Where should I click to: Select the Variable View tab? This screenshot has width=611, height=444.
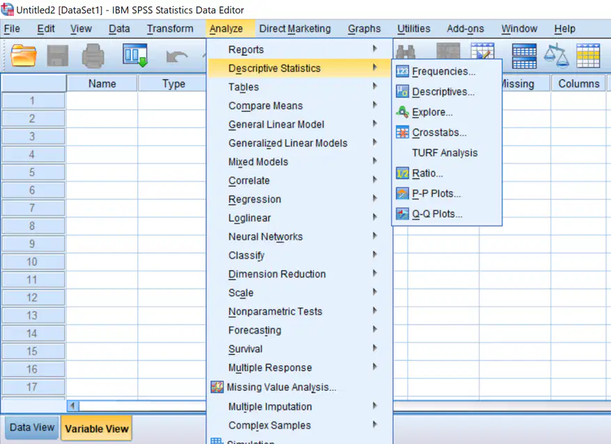97,429
